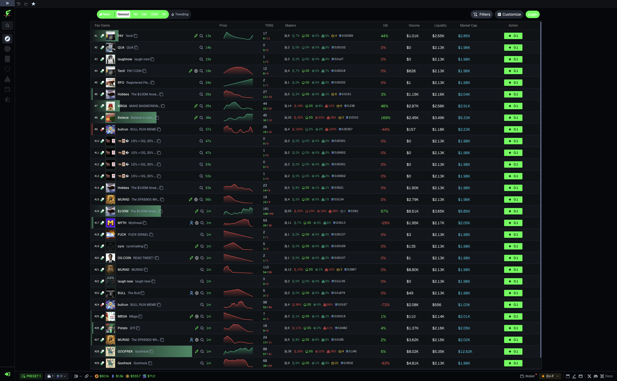
Task: Click search magnifier in RFO row
Action: [201, 83]
